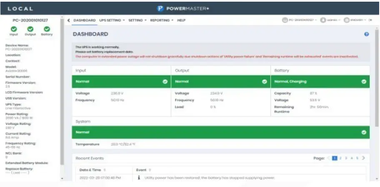This screenshot has height=187, width=380.
Task: Click the sidebar scroll down arrow
Action: pyautogui.click(x=62, y=179)
